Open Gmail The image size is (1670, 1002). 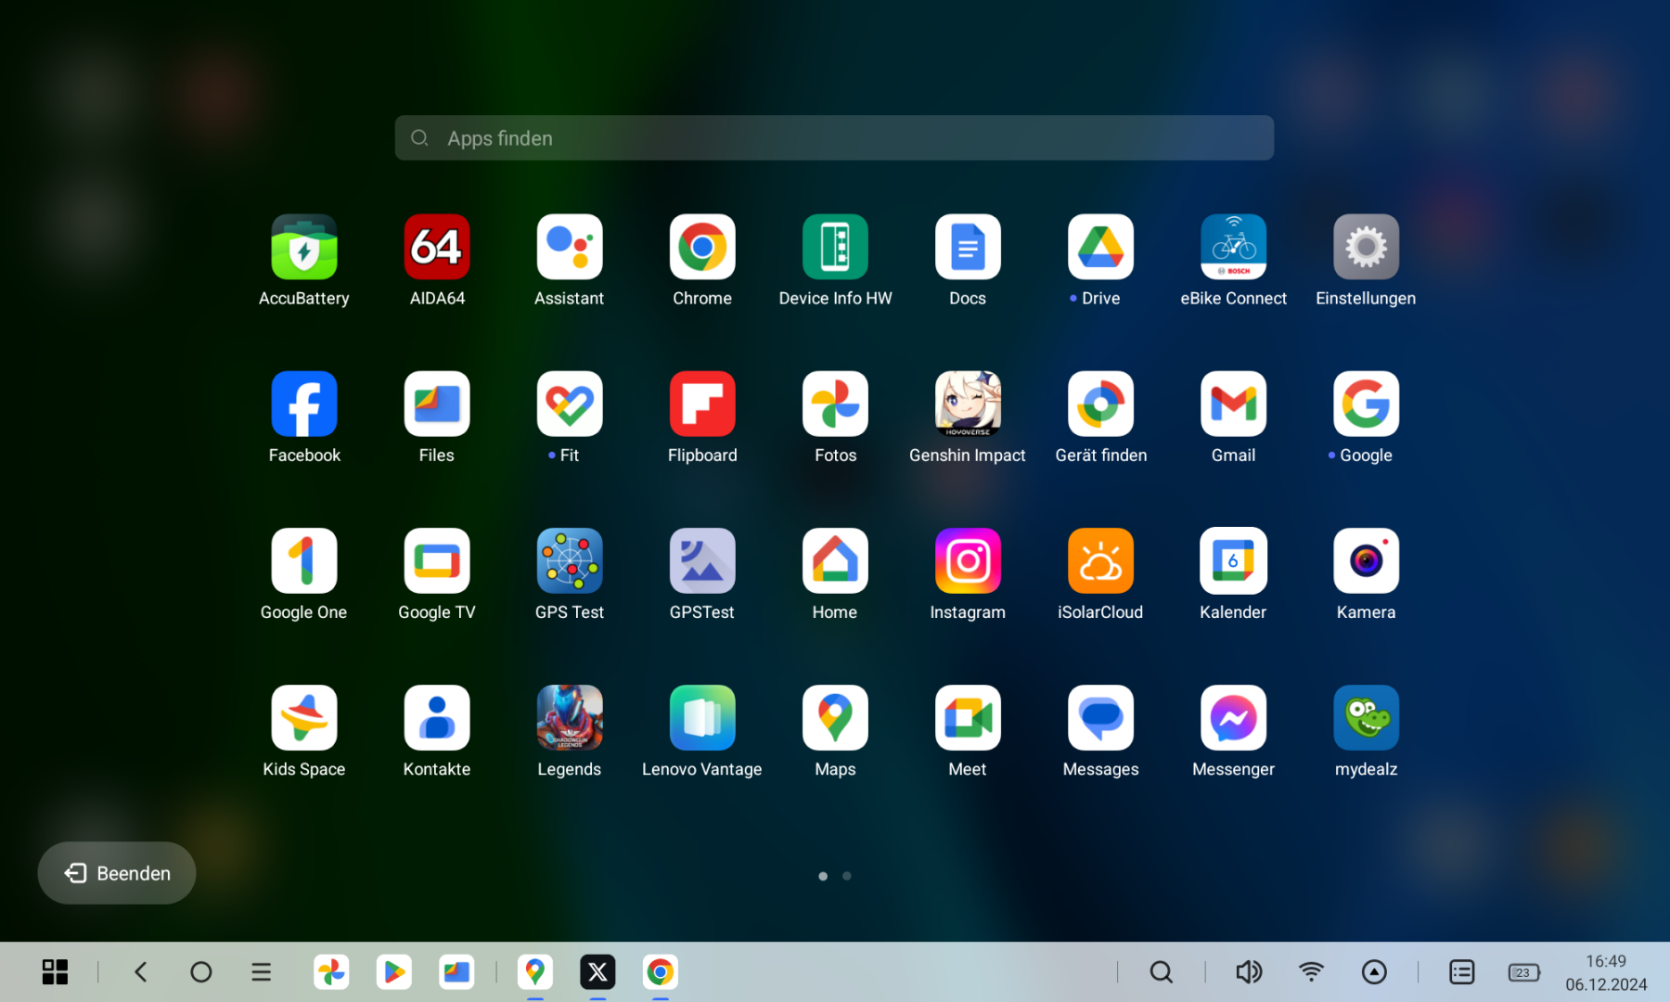(x=1233, y=404)
